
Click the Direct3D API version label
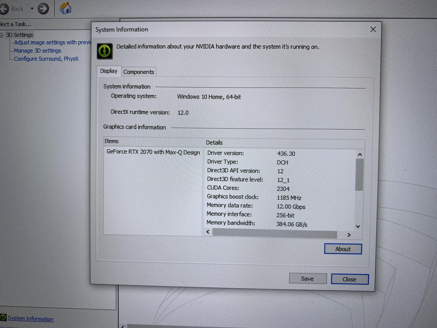[233, 171]
